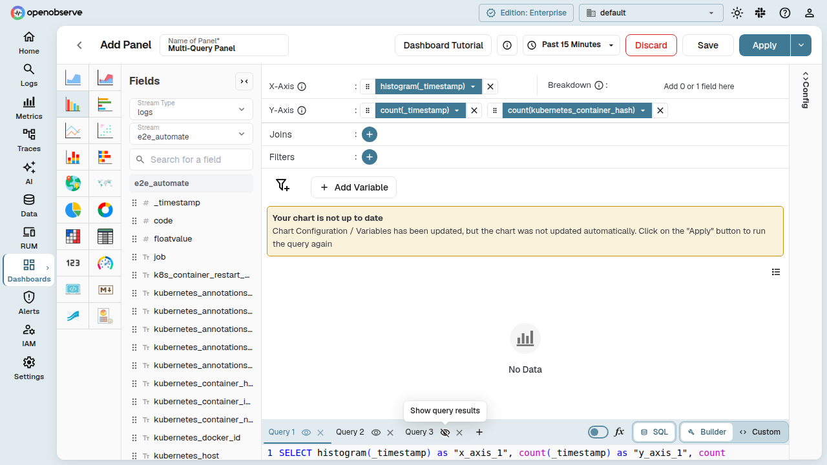Open the Past 15 Minutes time picker
Image resolution: width=827 pixels, height=465 pixels.
[x=571, y=45]
